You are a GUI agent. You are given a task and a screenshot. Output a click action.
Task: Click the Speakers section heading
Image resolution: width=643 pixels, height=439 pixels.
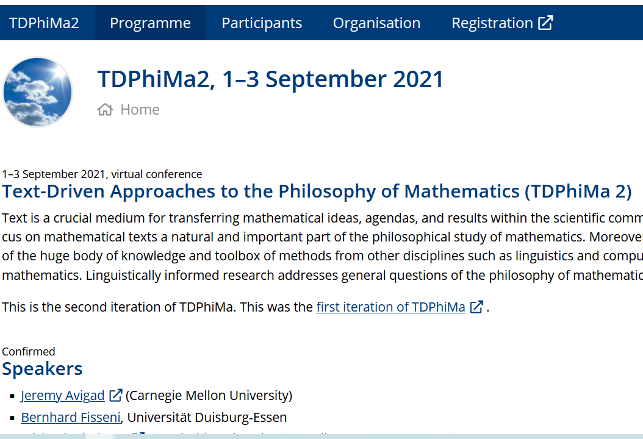coord(42,368)
